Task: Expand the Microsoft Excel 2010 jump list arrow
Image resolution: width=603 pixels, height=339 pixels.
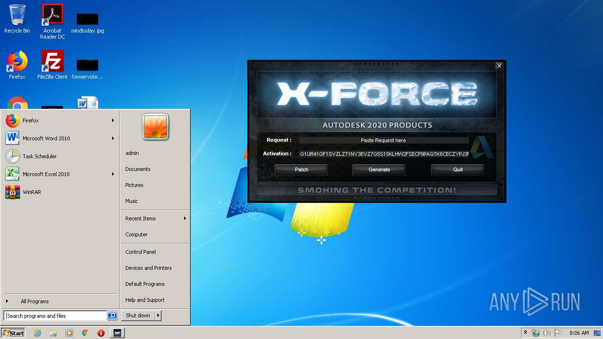Action: (113, 174)
